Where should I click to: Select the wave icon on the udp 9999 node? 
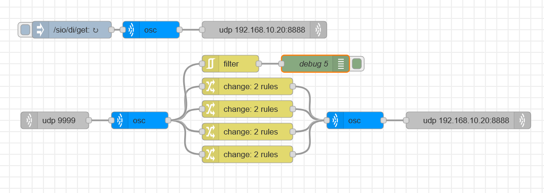(29, 120)
